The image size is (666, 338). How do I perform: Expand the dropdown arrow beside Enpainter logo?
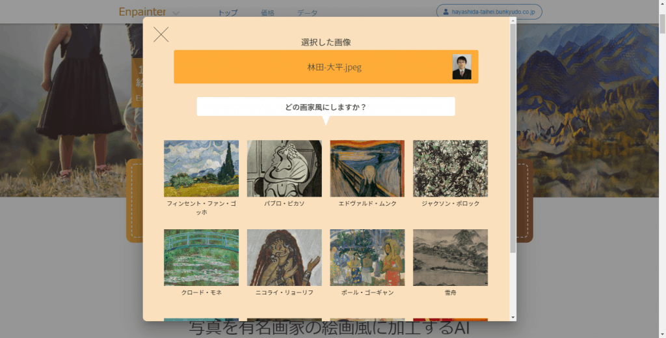176,13
